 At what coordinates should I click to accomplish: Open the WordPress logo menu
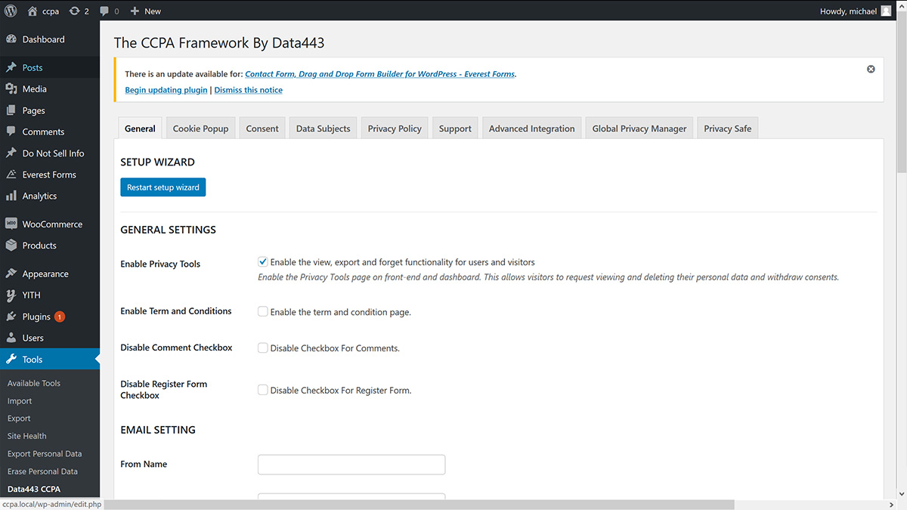[11, 11]
